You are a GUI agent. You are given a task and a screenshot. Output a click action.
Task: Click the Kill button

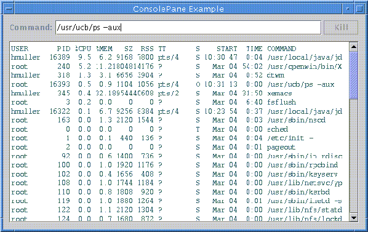point(341,28)
